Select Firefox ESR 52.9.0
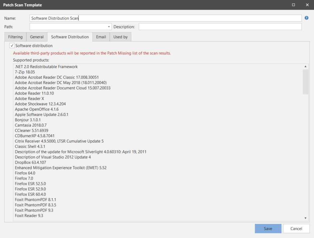 click(30, 189)
